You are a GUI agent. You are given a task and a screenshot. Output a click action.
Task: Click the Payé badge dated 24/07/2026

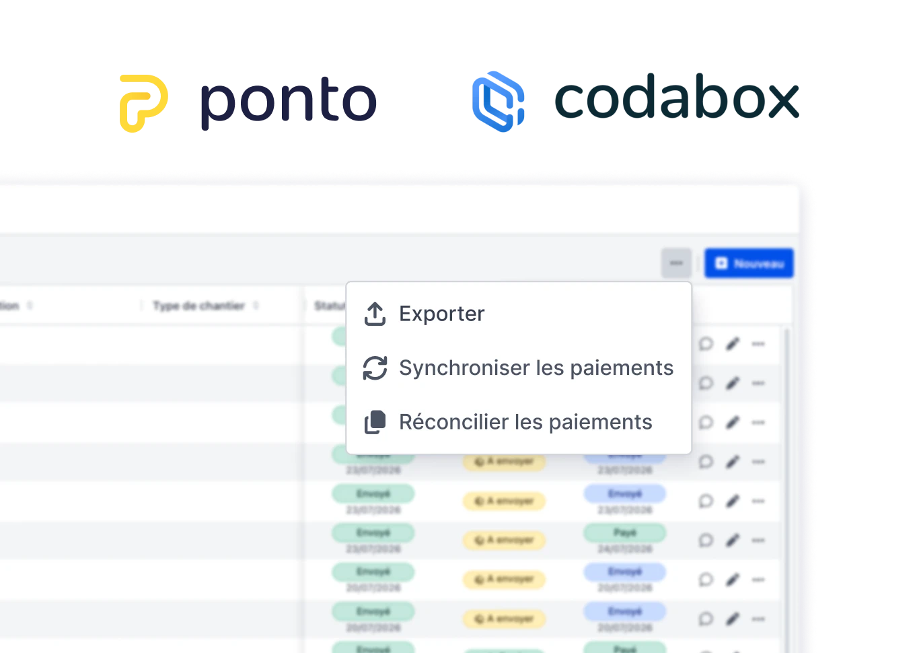tap(625, 533)
